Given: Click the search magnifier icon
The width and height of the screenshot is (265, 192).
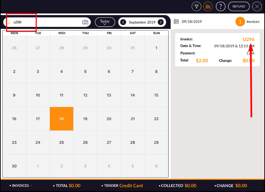Looking at the screenshot, I should 9,22.
